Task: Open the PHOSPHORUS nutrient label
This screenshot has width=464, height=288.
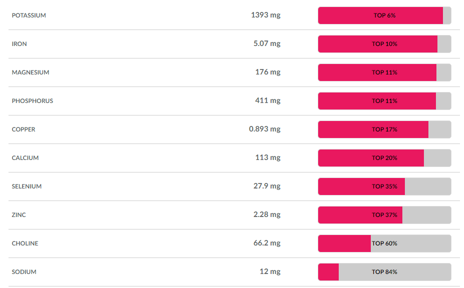Action: [x=32, y=100]
